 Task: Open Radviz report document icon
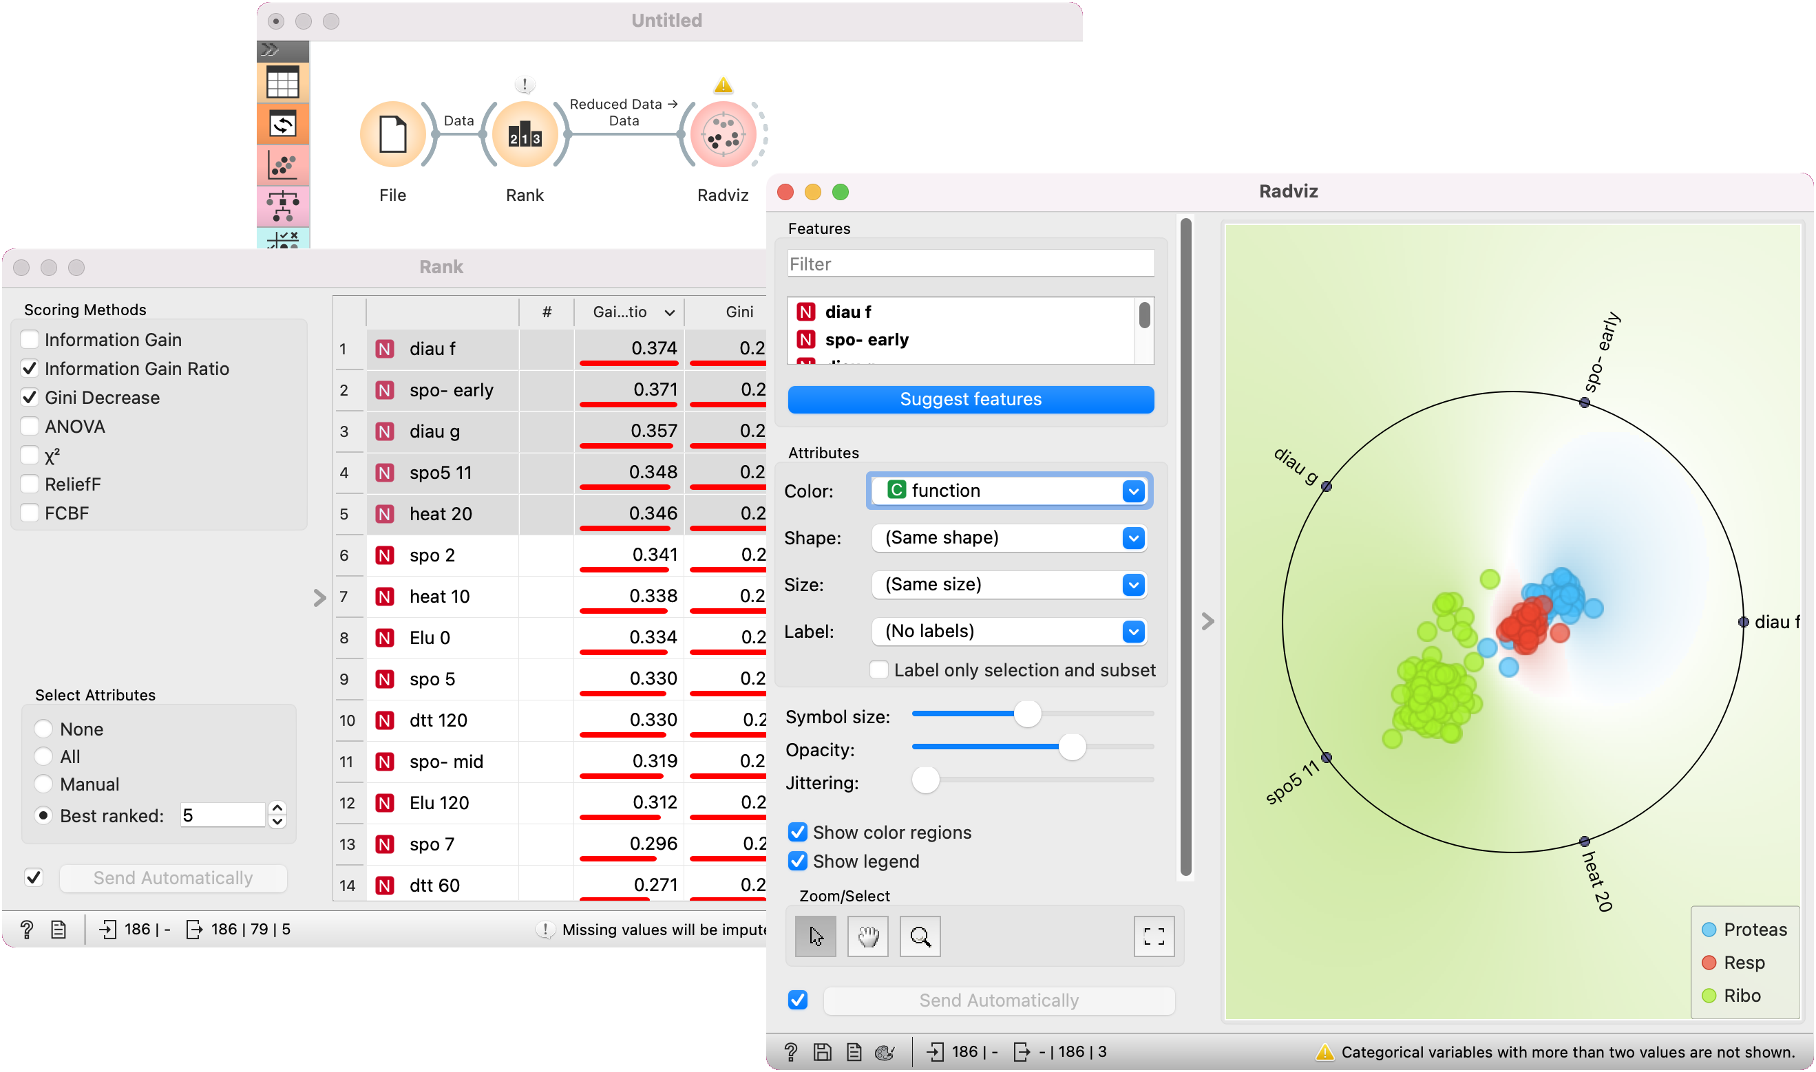[854, 1052]
